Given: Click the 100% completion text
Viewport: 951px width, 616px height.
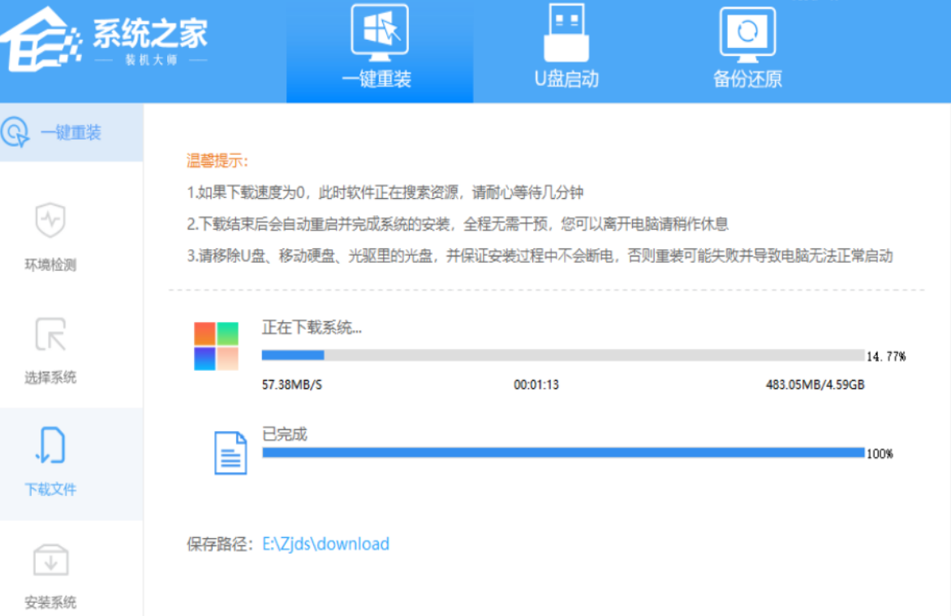Looking at the screenshot, I should click(880, 454).
